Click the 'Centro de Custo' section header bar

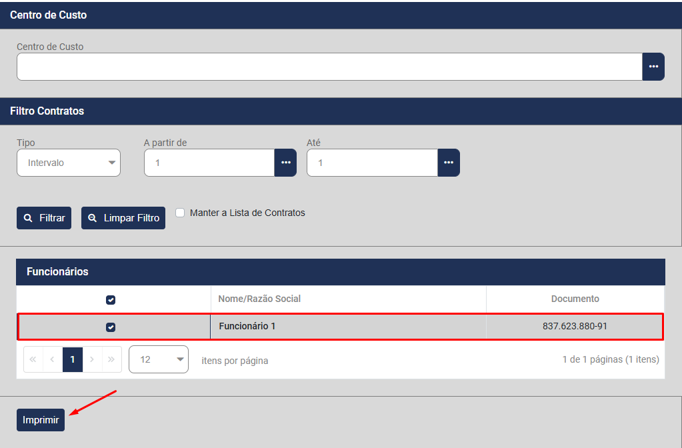pyautogui.click(x=341, y=15)
